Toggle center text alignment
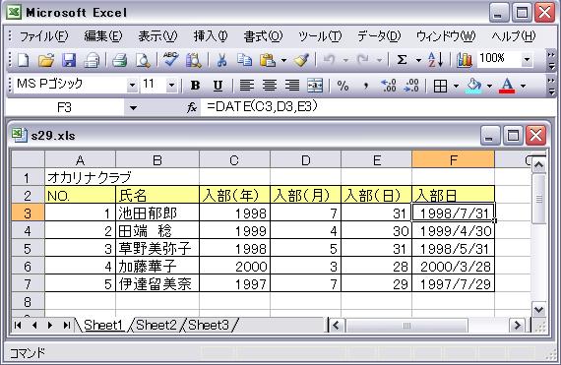The height and width of the screenshot is (365, 561). [270, 86]
